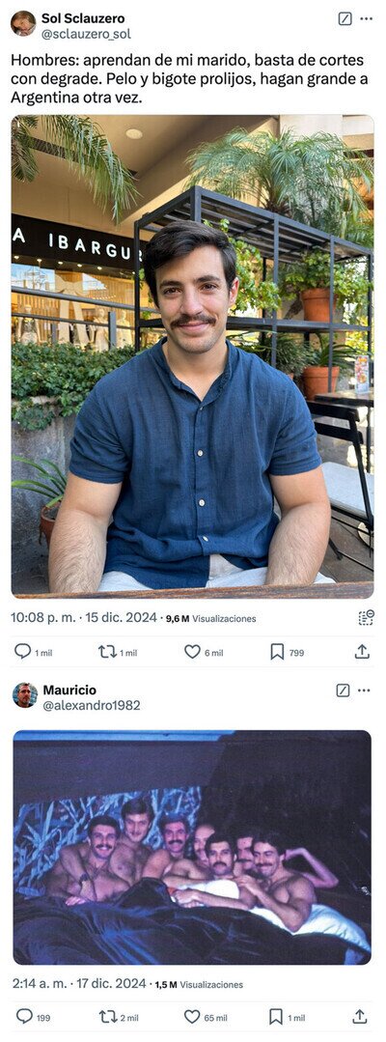The image size is (386, 1042).
Task: Retweet Mauricio's post with 2 mil
Action: click(108, 1017)
